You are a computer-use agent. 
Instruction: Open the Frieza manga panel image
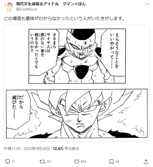[77, 56]
